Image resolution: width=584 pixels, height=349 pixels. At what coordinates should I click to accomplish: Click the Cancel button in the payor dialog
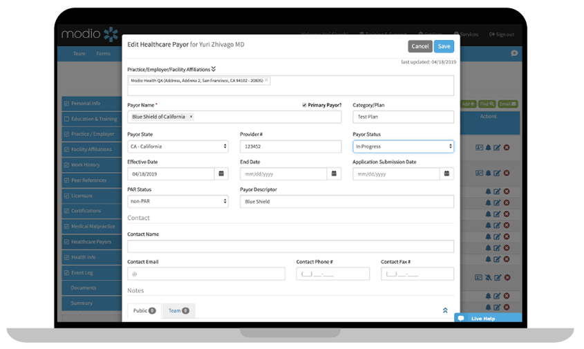(420, 46)
